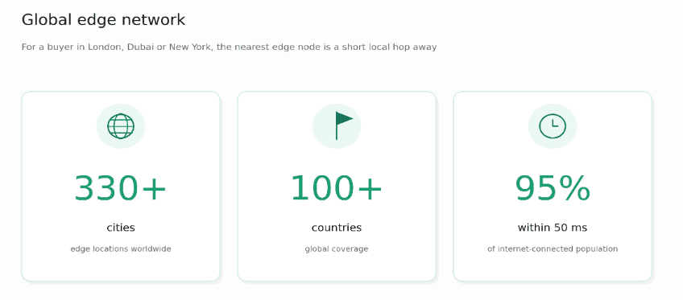Click the globe icon above 330+
The width and height of the screenshot is (683, 300).
pyautogui.click(x=121, y=126)
